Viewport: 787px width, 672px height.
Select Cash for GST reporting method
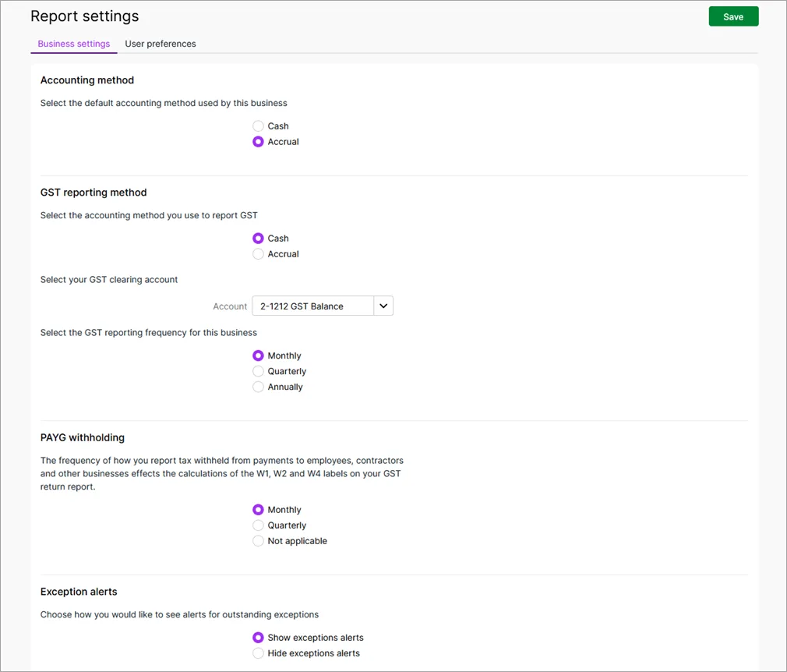click(259, 239)
